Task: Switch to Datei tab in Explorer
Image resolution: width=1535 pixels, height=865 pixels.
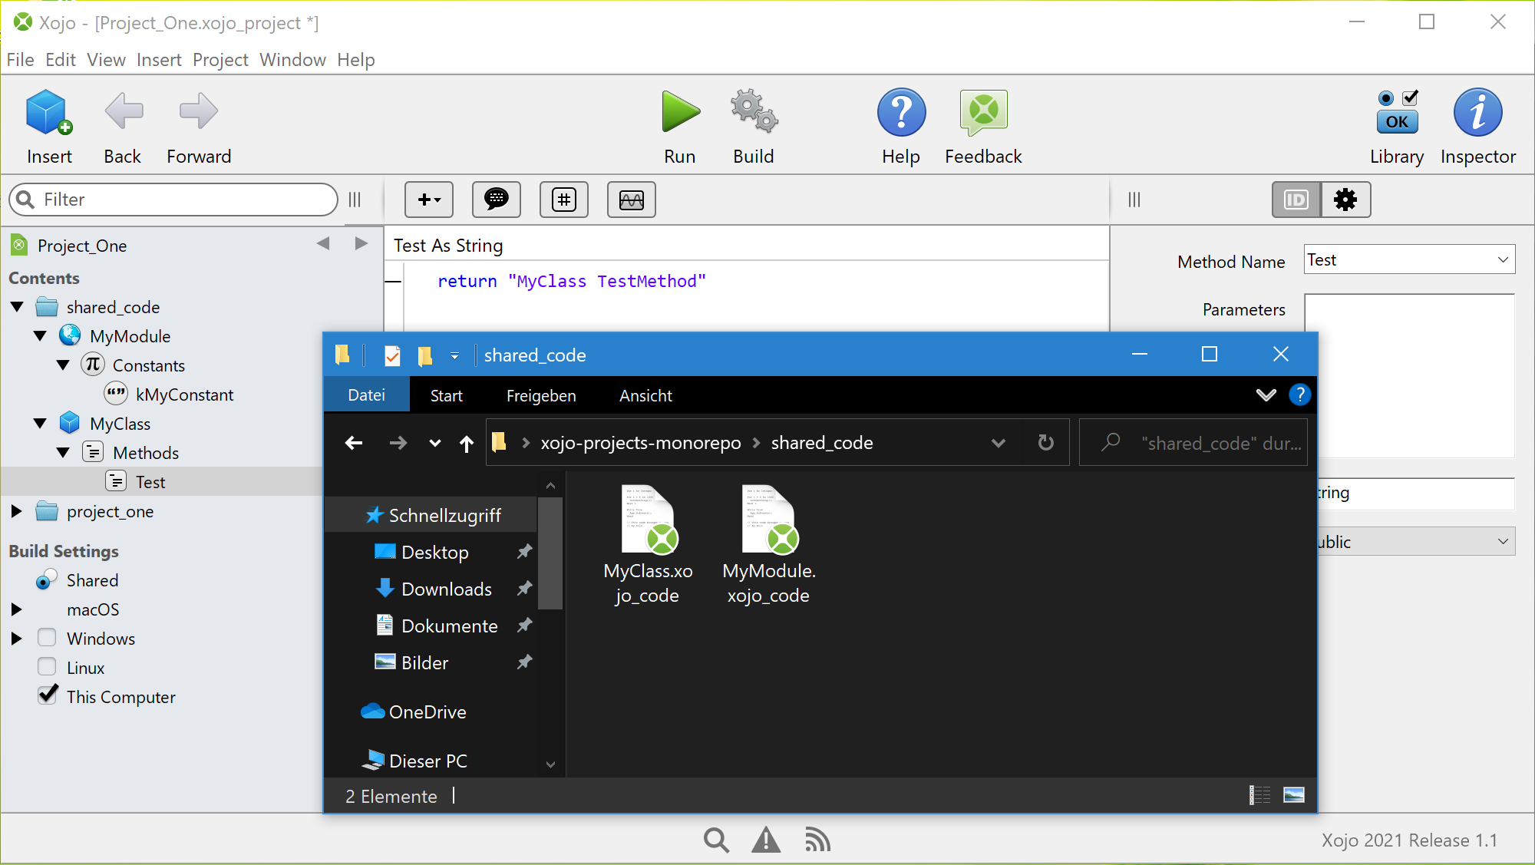Action: [x=366, y=395]
